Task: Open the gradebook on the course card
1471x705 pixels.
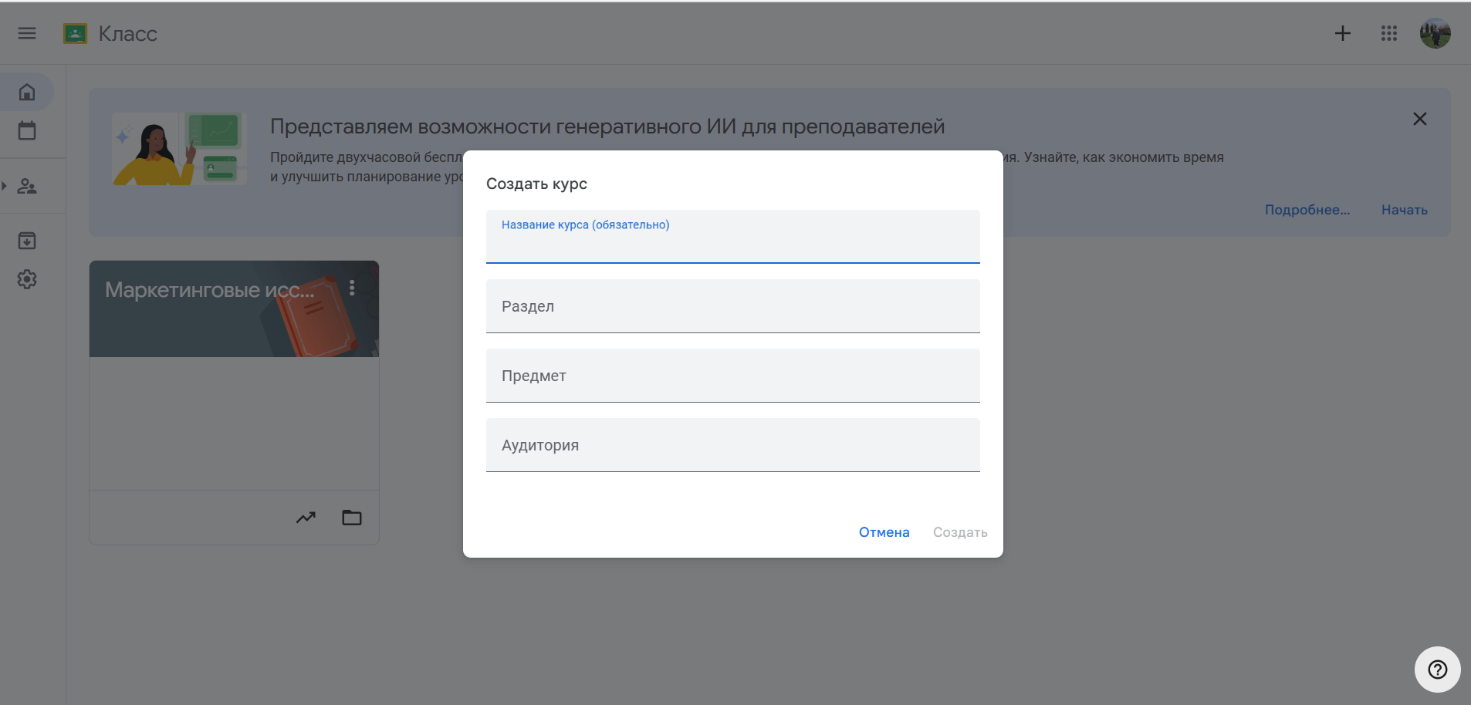Action: 306,517
